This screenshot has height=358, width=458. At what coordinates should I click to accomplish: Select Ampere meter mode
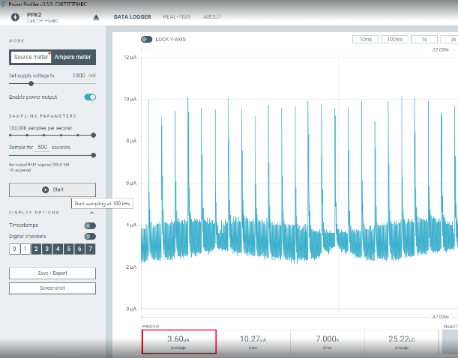point(73,57)
